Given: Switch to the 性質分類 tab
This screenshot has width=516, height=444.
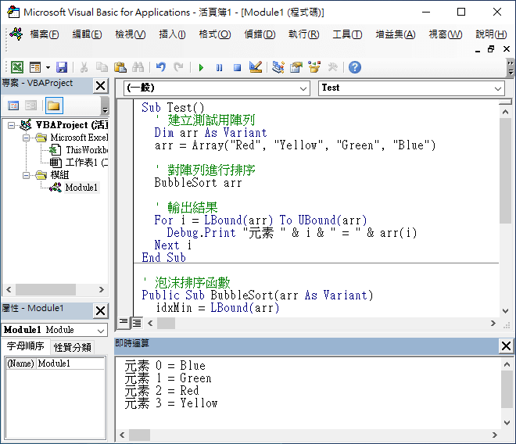Looking at the screenshot, I should [x=73, y=347].
